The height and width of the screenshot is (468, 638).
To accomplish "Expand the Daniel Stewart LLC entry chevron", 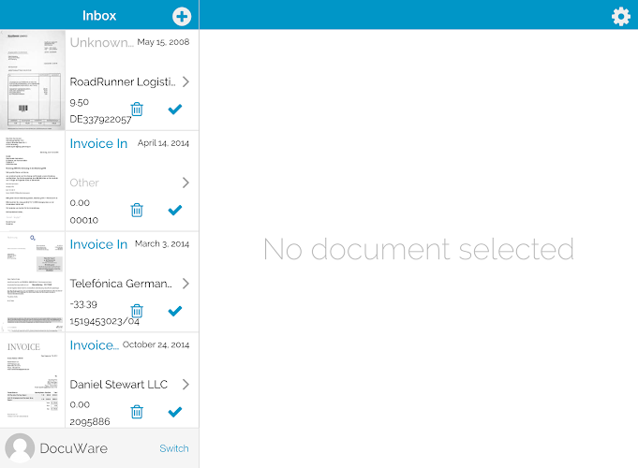I will tap(185, 385).
